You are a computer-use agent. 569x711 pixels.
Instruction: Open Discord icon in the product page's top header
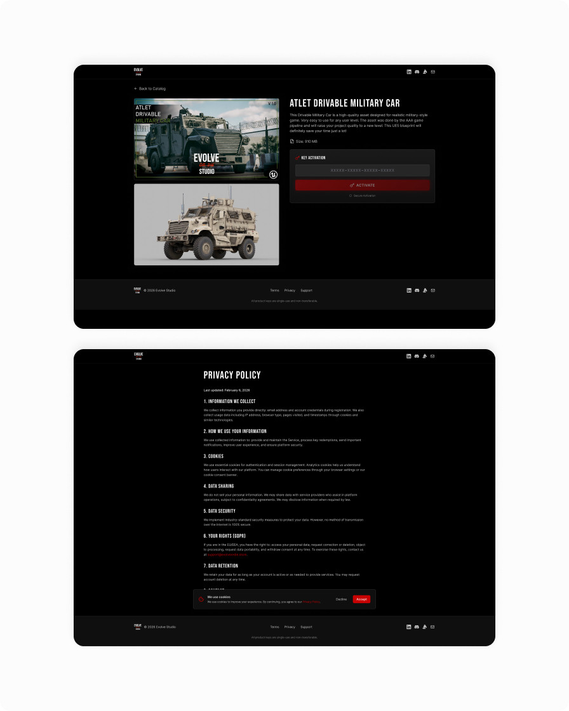click(x=417, y=72)
